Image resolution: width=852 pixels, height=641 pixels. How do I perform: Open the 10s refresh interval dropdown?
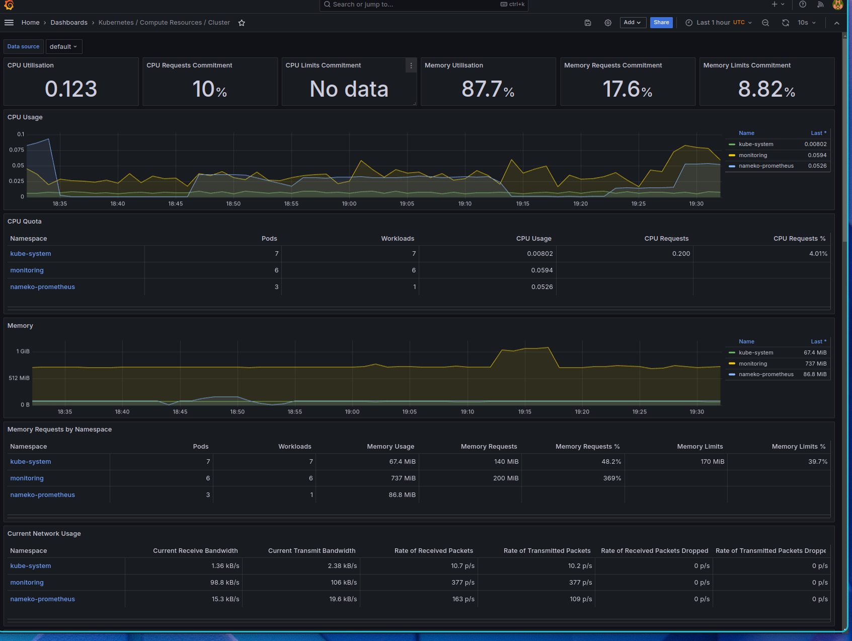coord(807,23)
